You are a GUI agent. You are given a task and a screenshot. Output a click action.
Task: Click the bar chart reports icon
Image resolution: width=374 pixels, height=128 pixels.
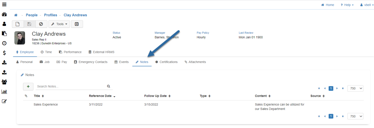(4, 92)
